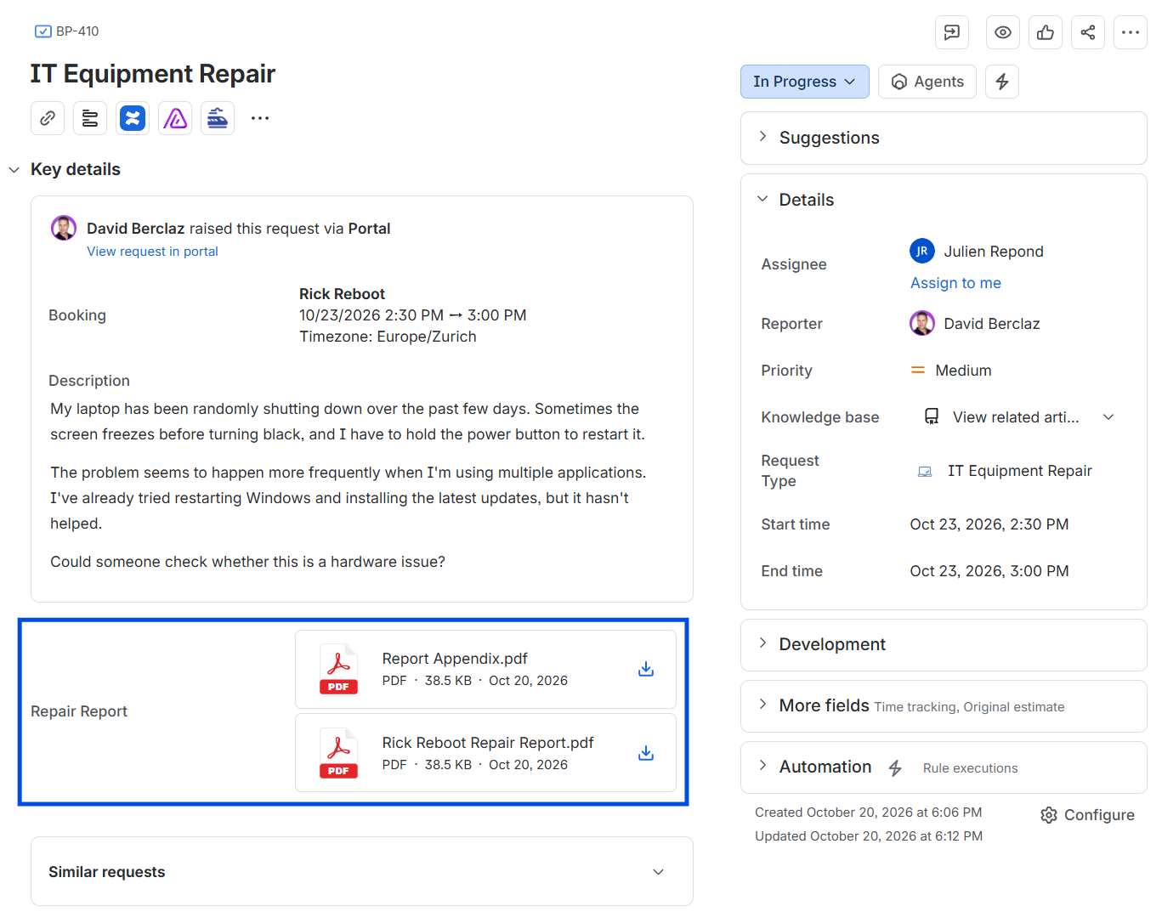Screen dimensions: 1162x923
Task: Click the Configure button
Action: [x=1087, y=815]
